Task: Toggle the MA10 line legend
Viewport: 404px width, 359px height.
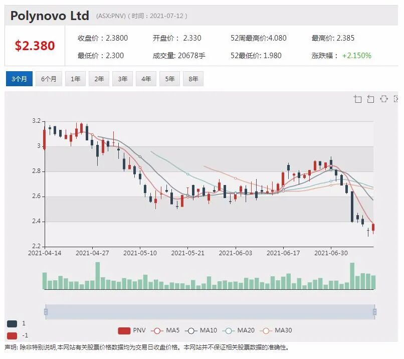Action: [201, 330]
